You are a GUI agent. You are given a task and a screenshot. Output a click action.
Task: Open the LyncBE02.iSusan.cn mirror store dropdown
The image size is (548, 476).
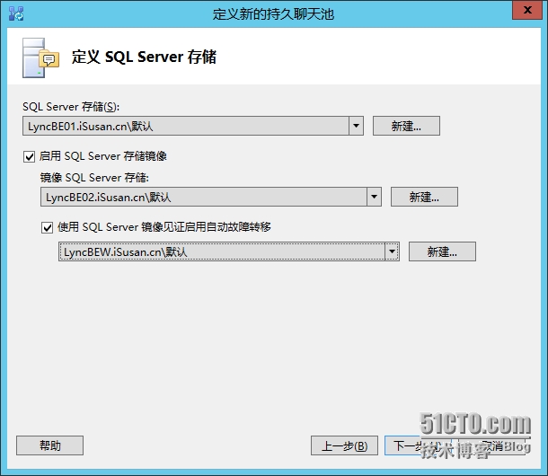374,197
